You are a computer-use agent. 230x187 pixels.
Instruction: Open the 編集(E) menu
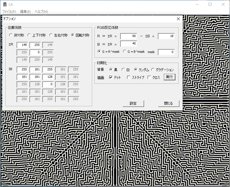[x=25, y=12]
